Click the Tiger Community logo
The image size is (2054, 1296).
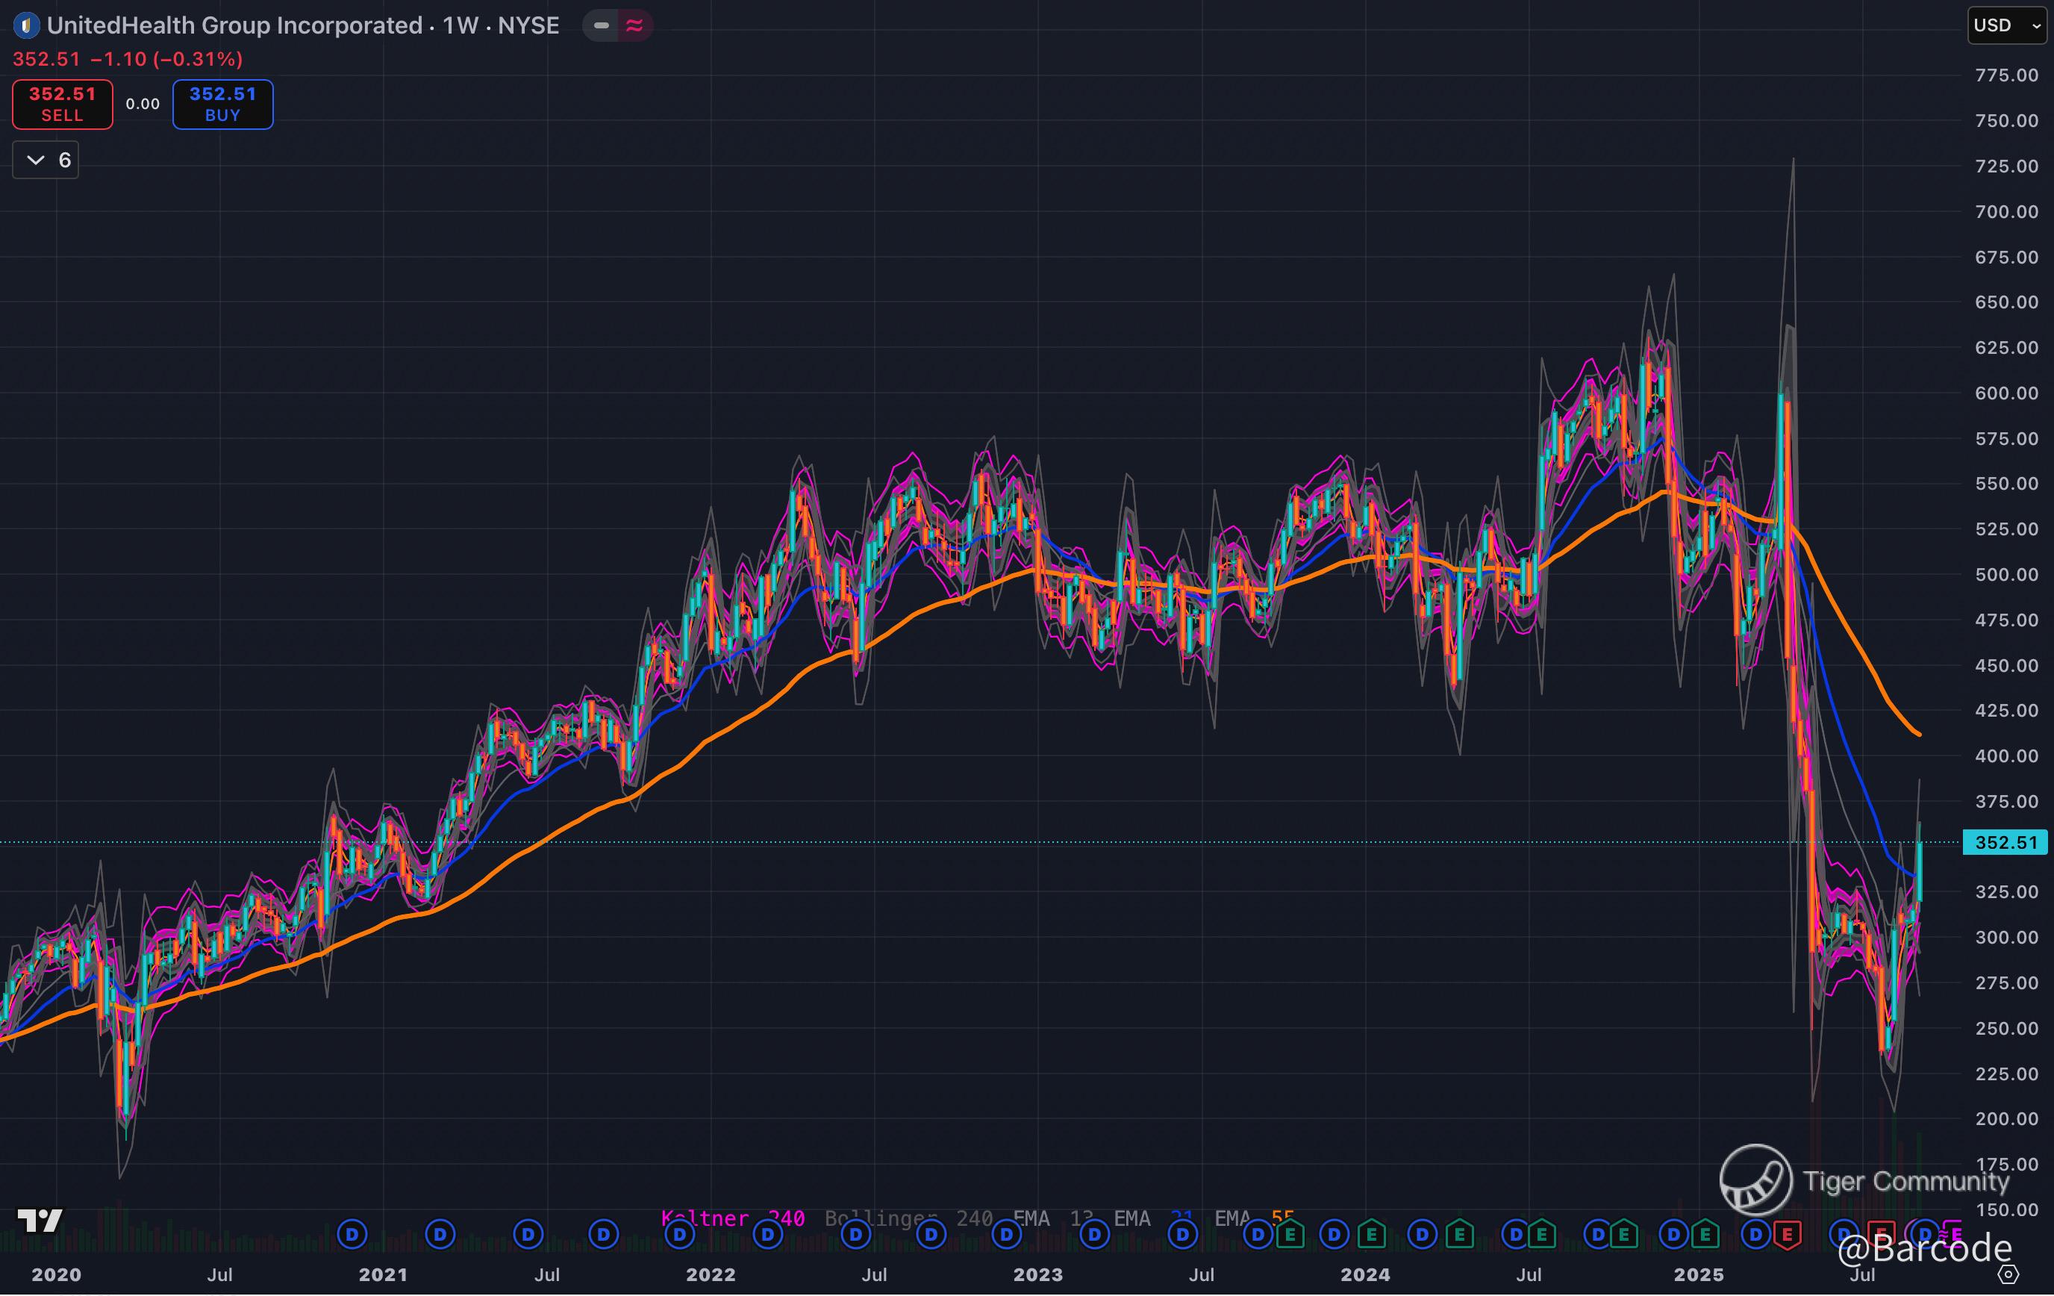(1755, 1180)
